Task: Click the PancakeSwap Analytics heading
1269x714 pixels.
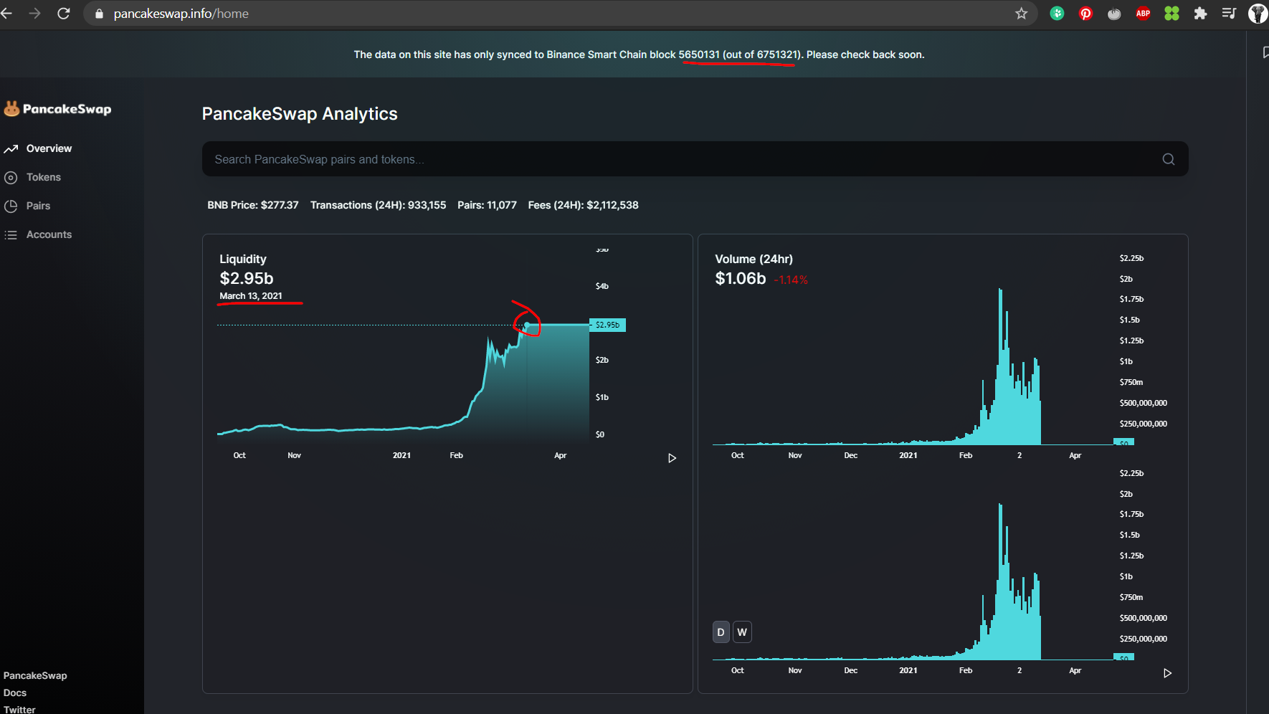Action: click(x=300, y=114)
